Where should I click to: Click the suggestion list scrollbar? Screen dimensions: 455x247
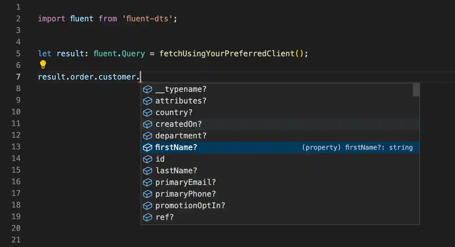(x=416, y=90)
